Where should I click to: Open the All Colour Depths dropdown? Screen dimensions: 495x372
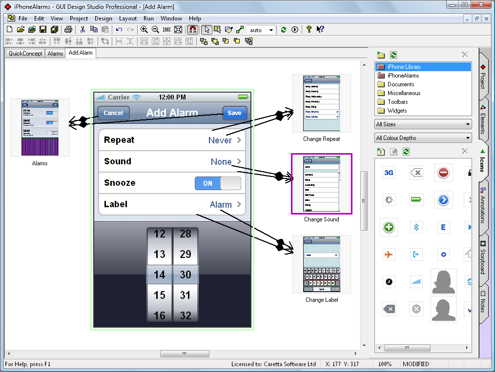click(423, 138)
